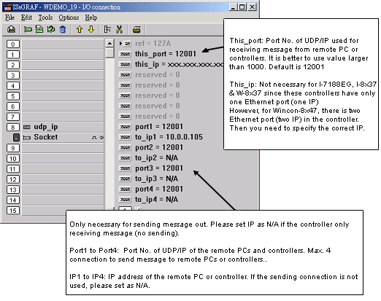Expand the ref = 127A parameter arrow
381x301 pixels.
pos(120,44)
